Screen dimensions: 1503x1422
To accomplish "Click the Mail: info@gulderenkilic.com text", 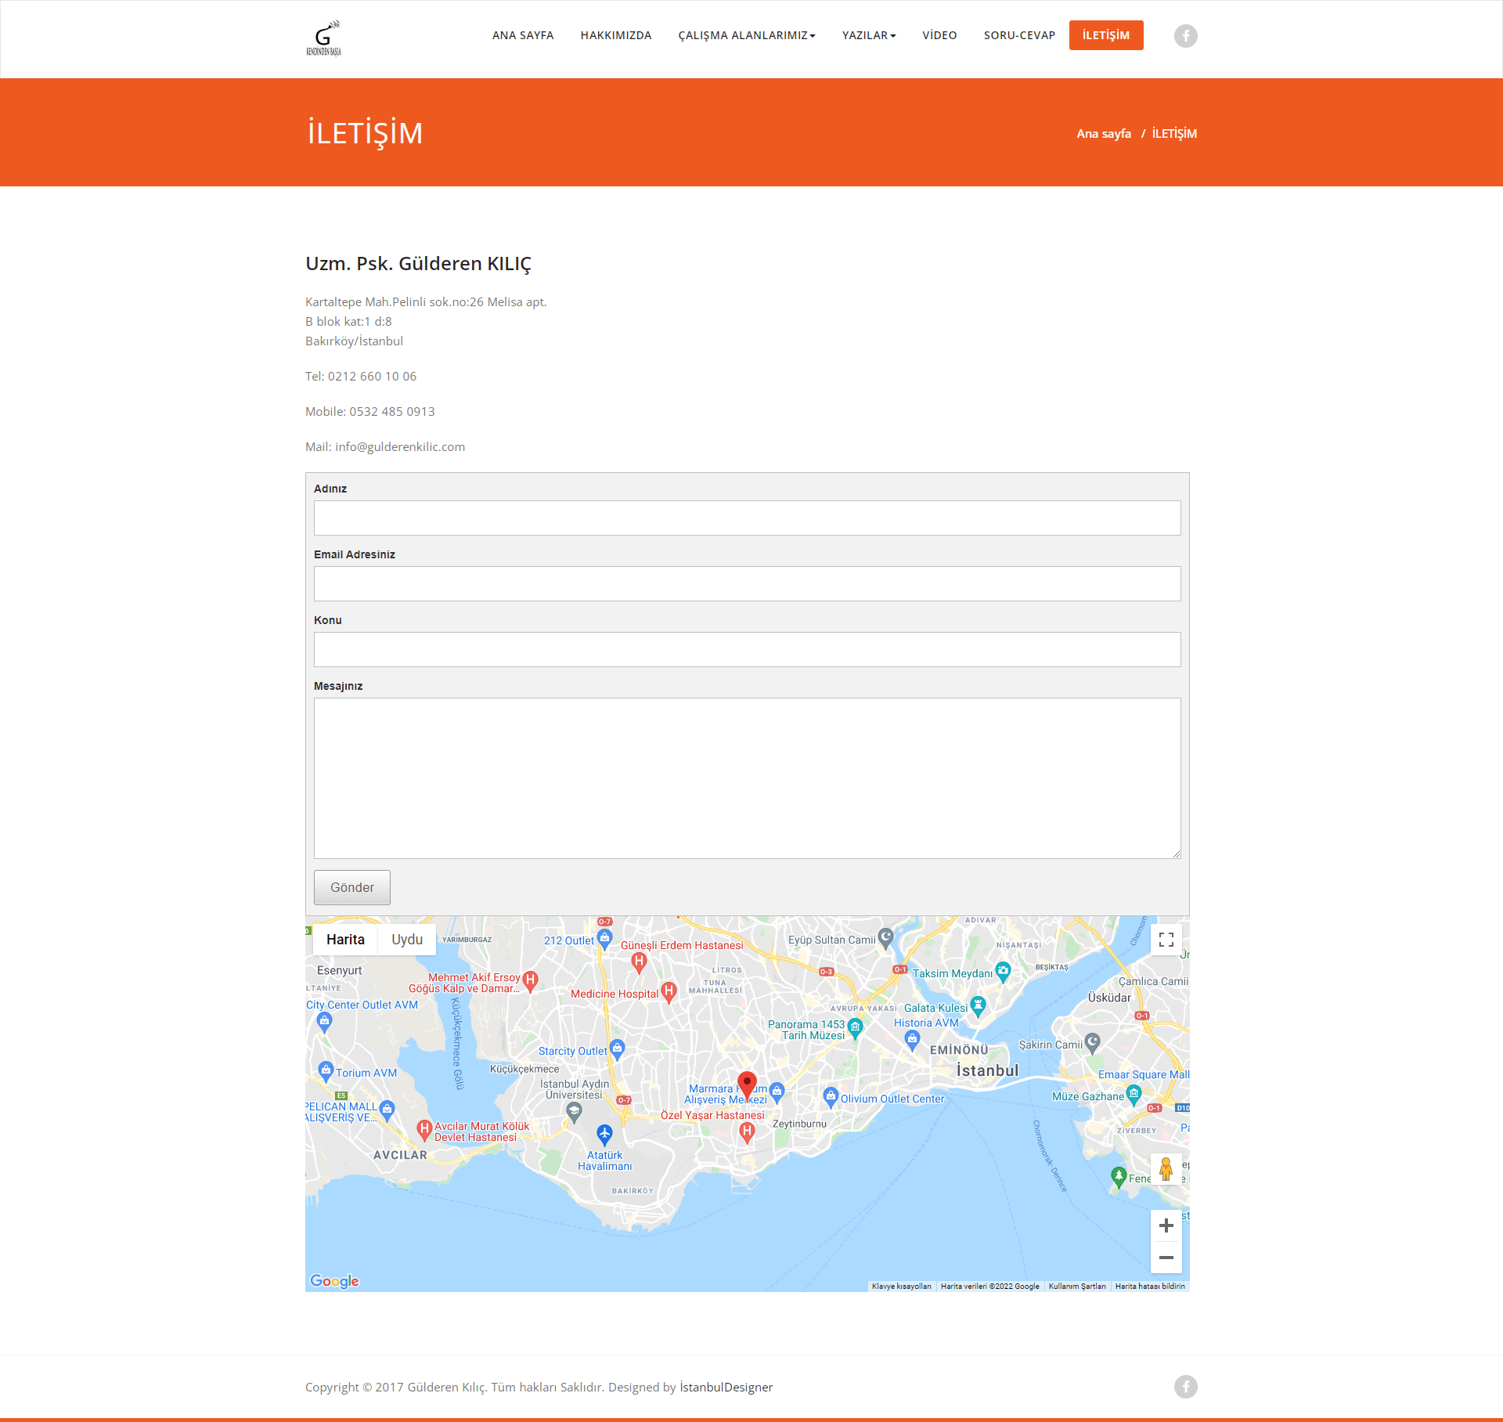I will tap(385, 446).
